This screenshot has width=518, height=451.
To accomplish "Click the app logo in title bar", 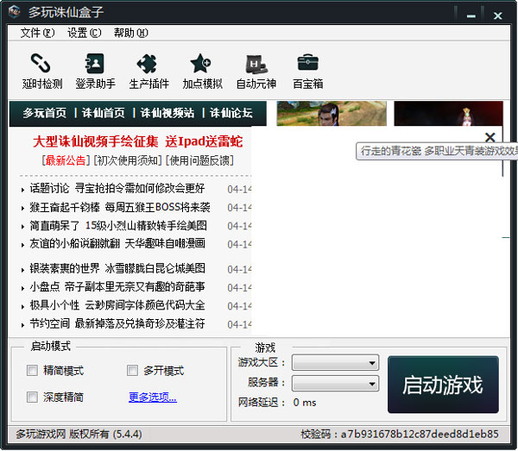I will coord(14,12).
